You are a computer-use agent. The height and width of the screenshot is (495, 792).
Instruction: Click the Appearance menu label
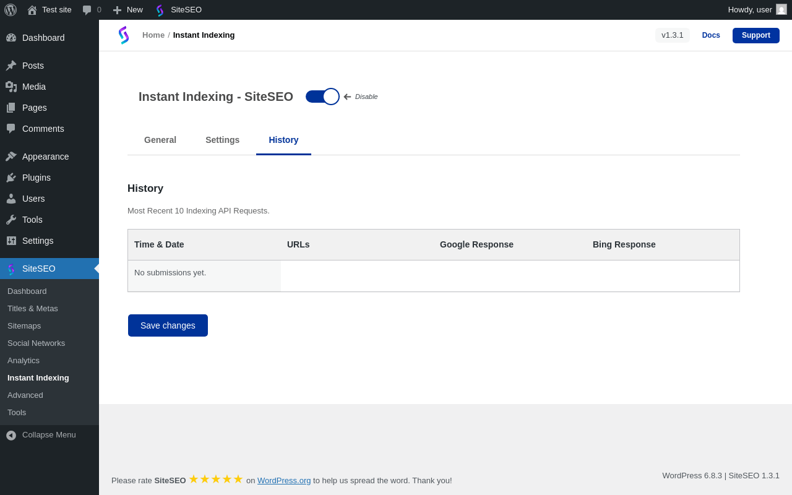(x=46, y=157)
